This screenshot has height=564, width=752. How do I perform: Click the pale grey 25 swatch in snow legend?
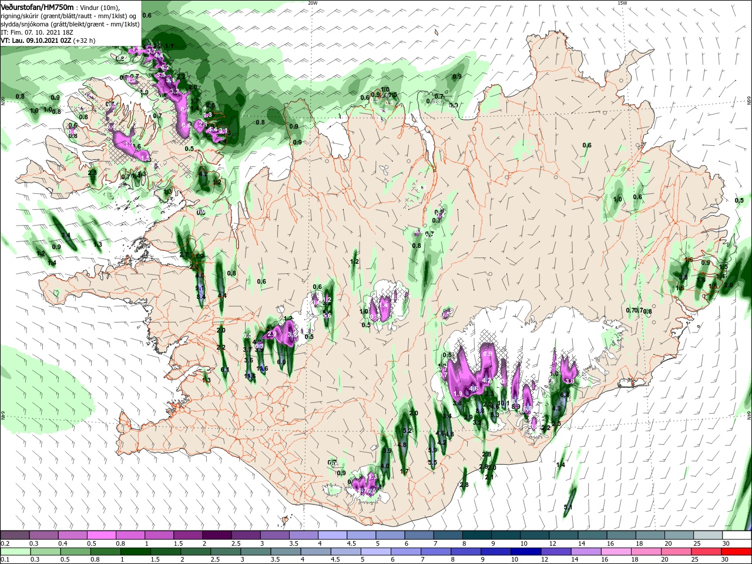708,535
